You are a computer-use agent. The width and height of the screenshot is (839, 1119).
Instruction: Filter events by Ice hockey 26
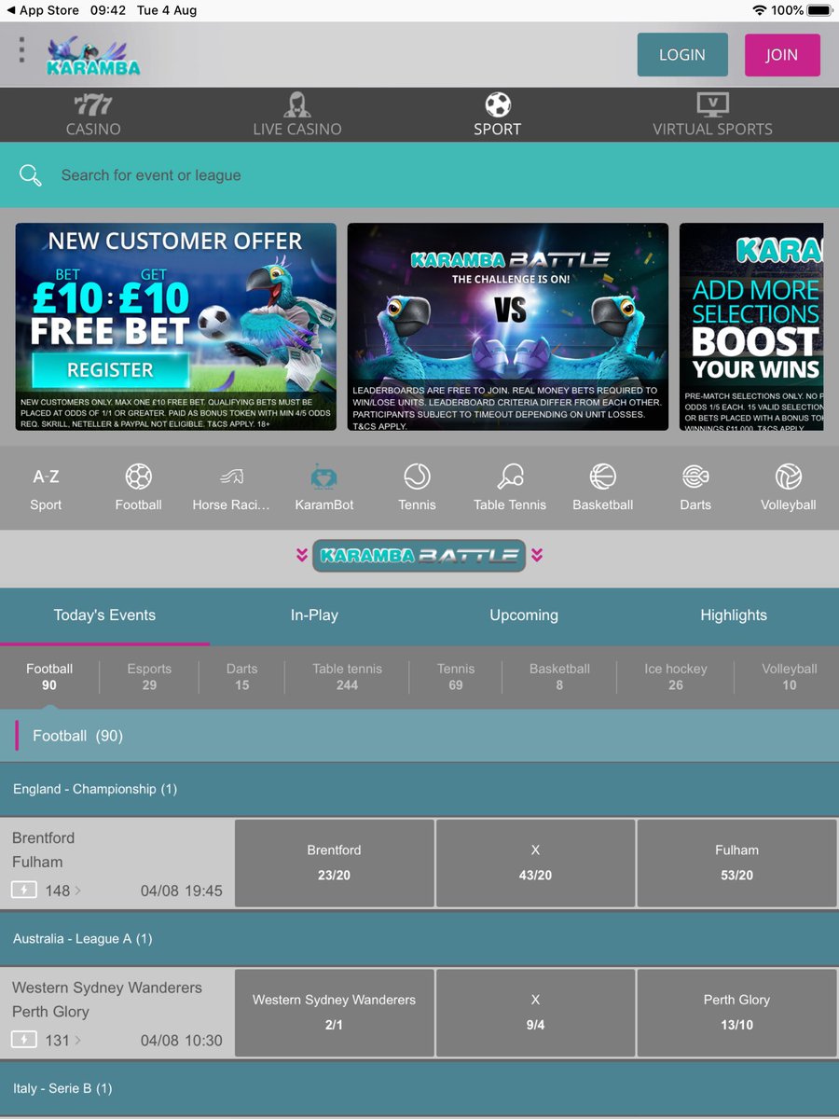tap(676, 677)
